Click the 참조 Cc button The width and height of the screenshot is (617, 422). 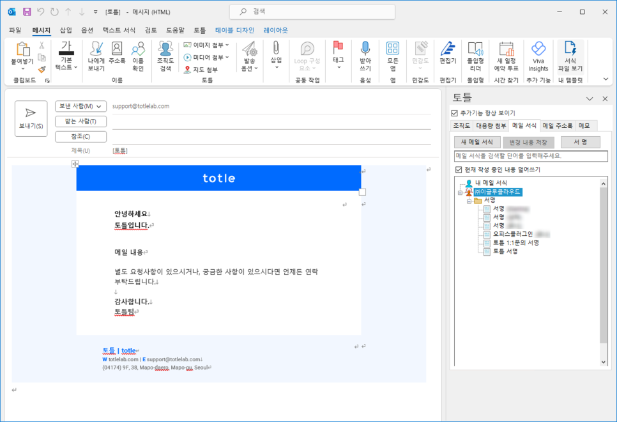click(80, 136)
